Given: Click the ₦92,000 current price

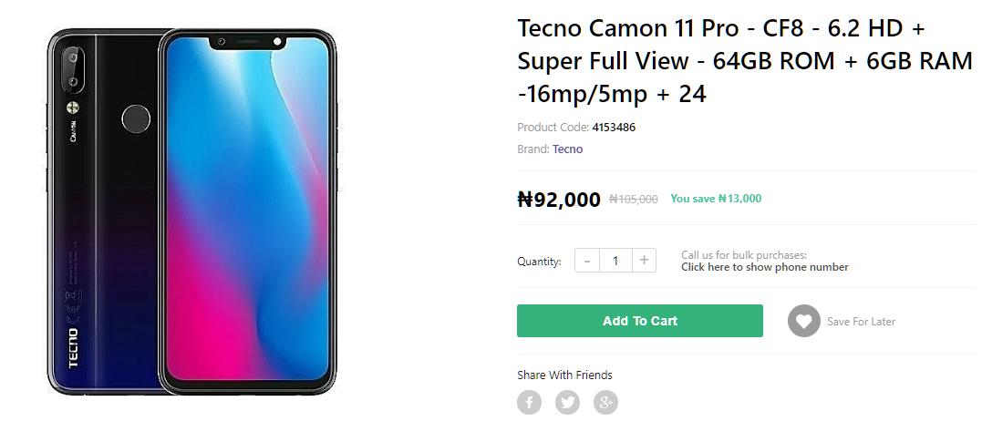Looking at the screenshot, I should 558,199.
